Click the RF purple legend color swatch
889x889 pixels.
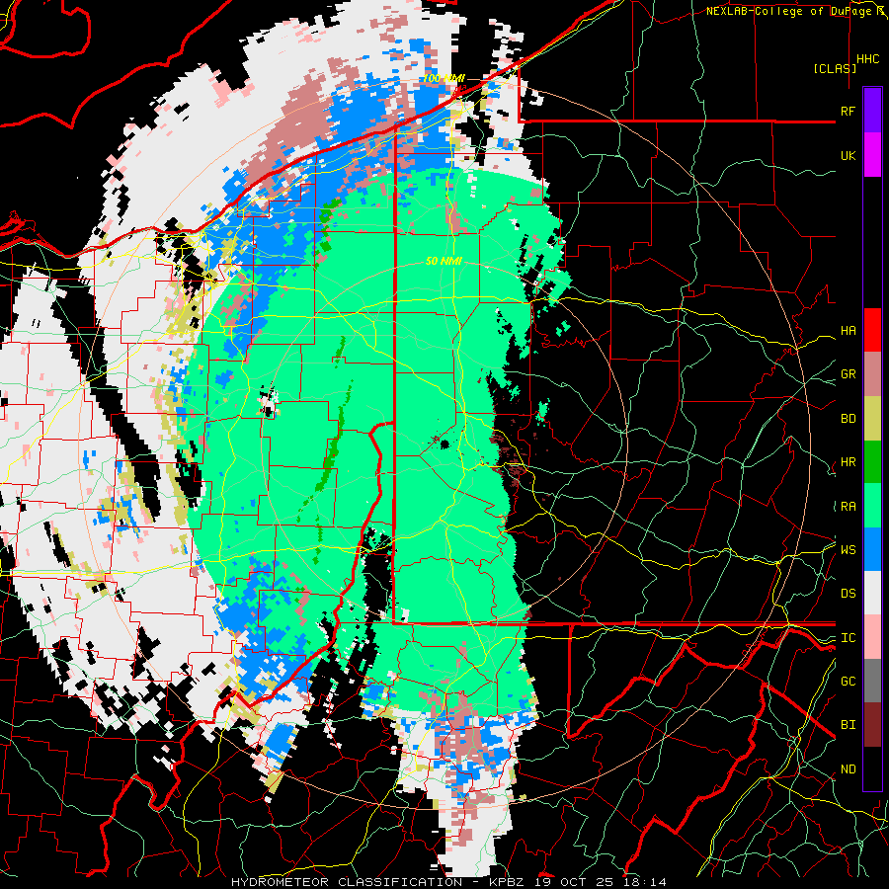pos(872,110)
